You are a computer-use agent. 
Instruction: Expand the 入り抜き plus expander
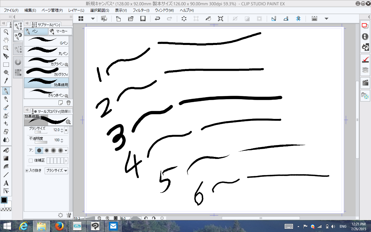[27, 171]
